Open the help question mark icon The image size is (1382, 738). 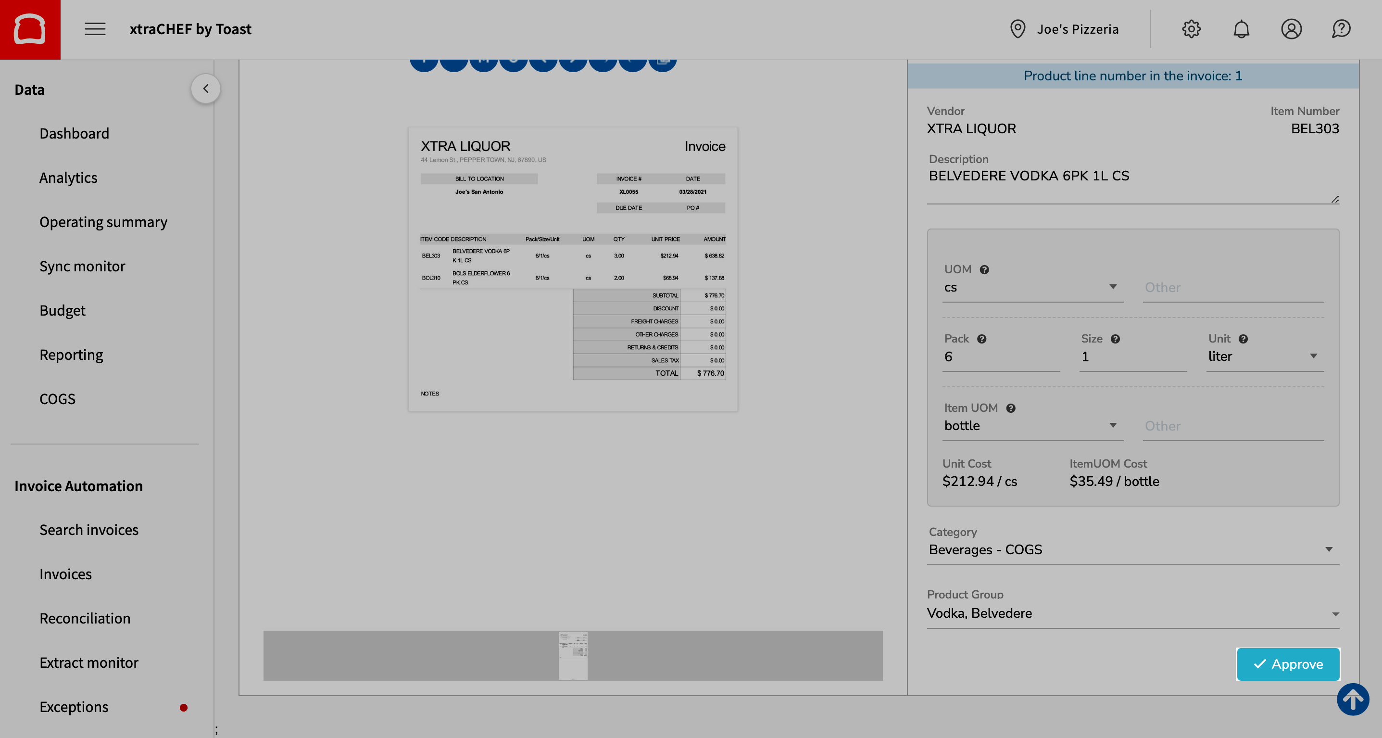1341,29
